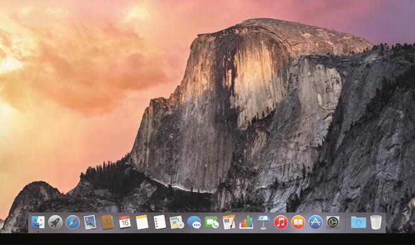The width and height of the screenshot is (415, 245).
Task: Open Reminders checklist icon
Action: [160, 222]
